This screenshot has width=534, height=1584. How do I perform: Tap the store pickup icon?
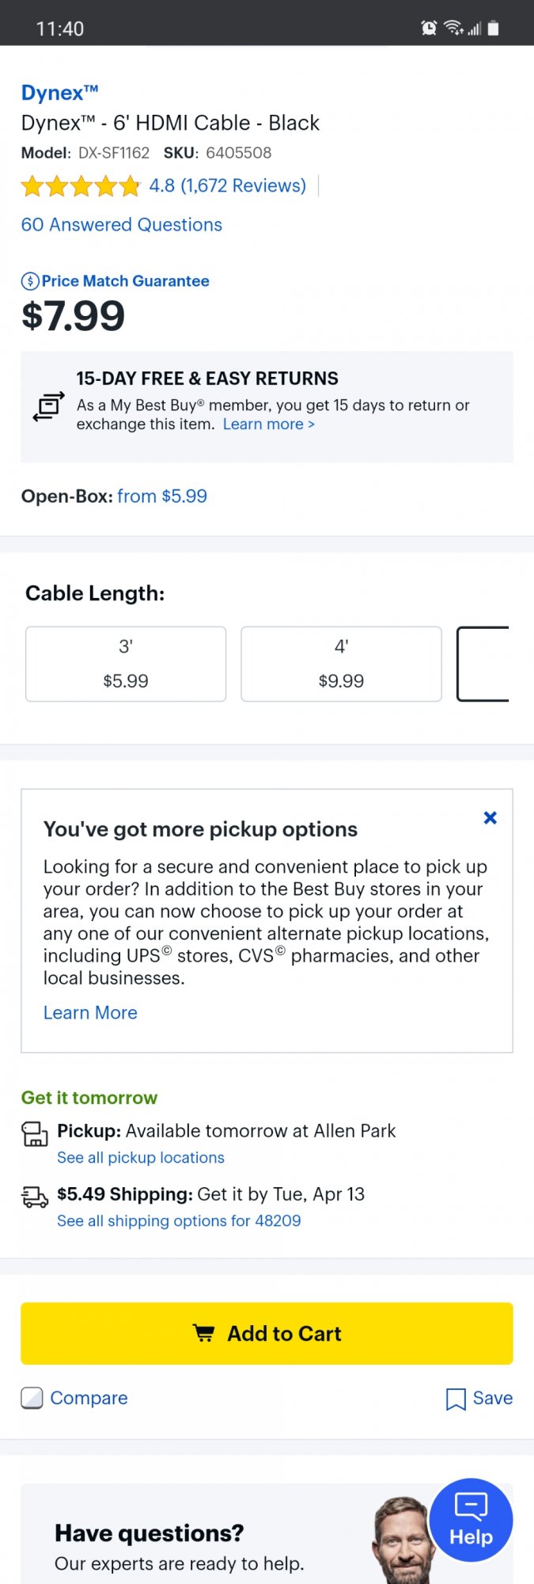point(35,1134)
